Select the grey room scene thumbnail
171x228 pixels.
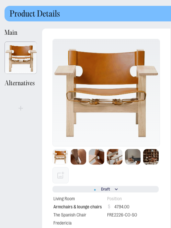point(133,157)
